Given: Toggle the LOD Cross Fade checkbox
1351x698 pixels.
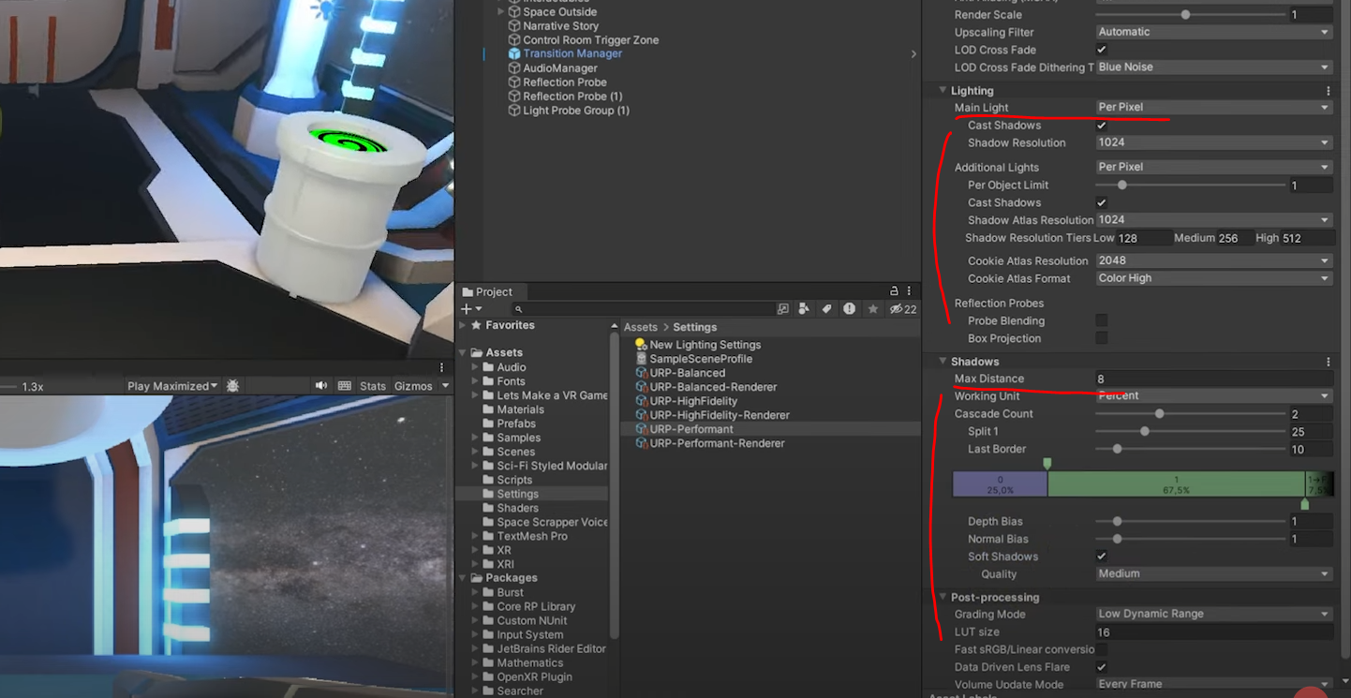Looking at the screenshot, I should [1102, 50].
